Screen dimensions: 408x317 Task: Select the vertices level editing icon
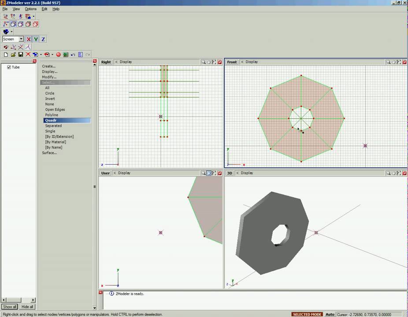5,16
